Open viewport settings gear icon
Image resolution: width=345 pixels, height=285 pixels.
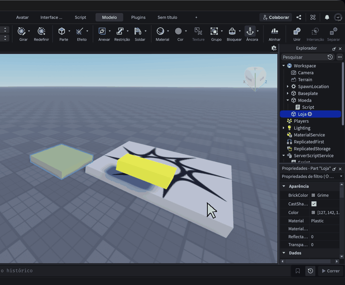click(x=274, y=48)
